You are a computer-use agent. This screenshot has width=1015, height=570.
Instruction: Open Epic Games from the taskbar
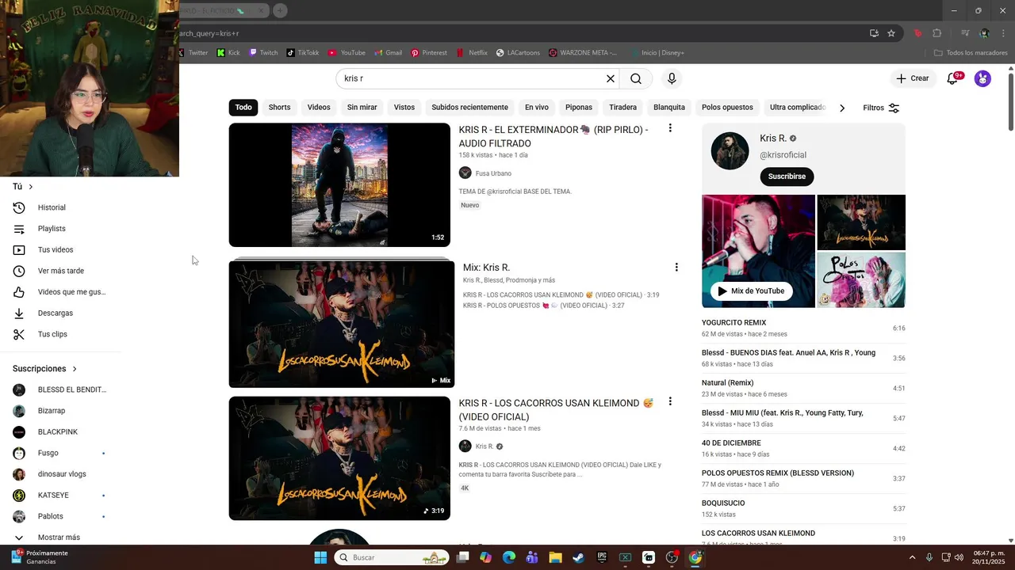click(602, 557)
